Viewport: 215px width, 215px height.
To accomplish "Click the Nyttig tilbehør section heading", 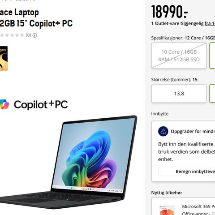I will [x=167, y=193].
